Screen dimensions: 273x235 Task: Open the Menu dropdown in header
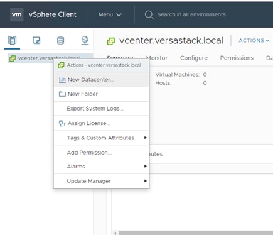click(x=110, y=14)
